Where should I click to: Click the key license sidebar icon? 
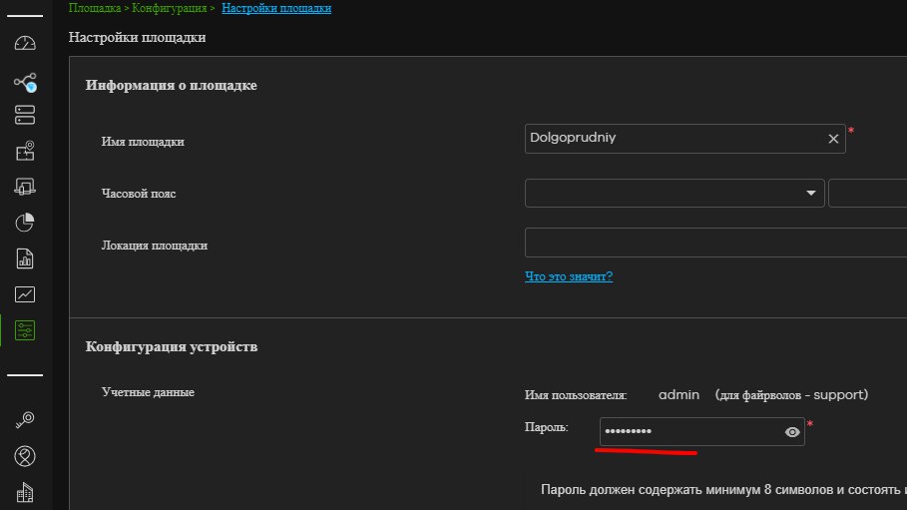(x=25, y=420)
